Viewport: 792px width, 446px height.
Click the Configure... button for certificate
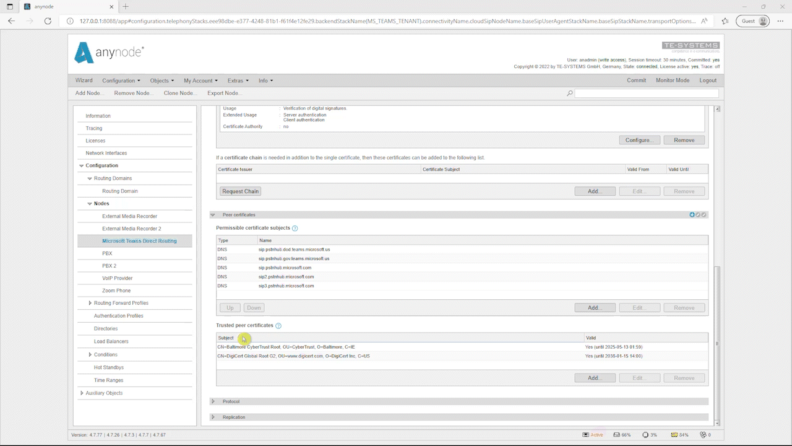coord(639,141)
